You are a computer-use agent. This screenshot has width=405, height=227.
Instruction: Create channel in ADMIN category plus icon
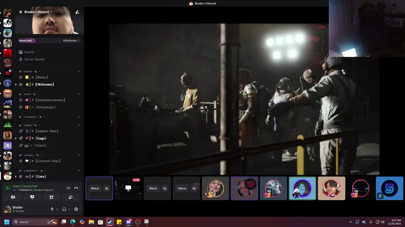click(x=78, y=125)
